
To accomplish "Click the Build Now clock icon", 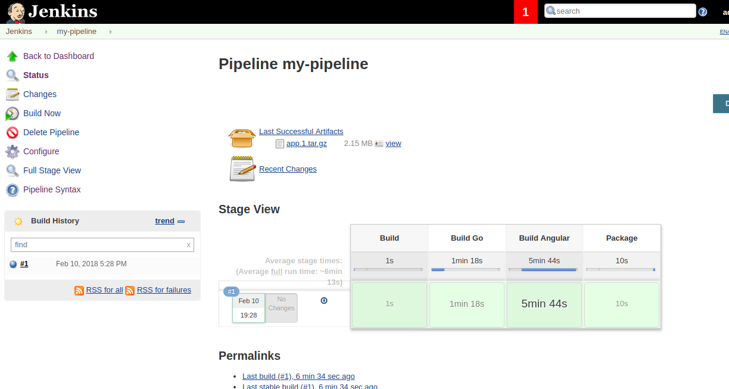I will coord(13,113).
